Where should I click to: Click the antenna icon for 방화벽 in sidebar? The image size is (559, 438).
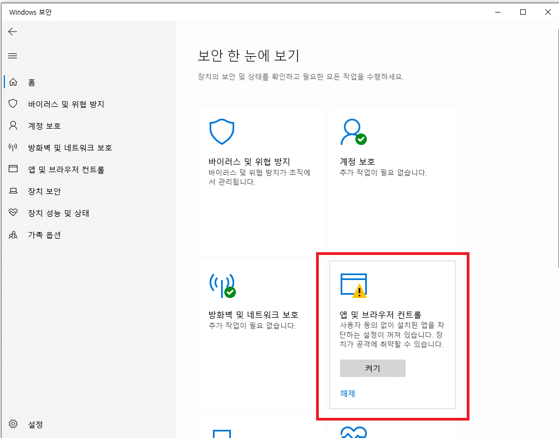13,147
